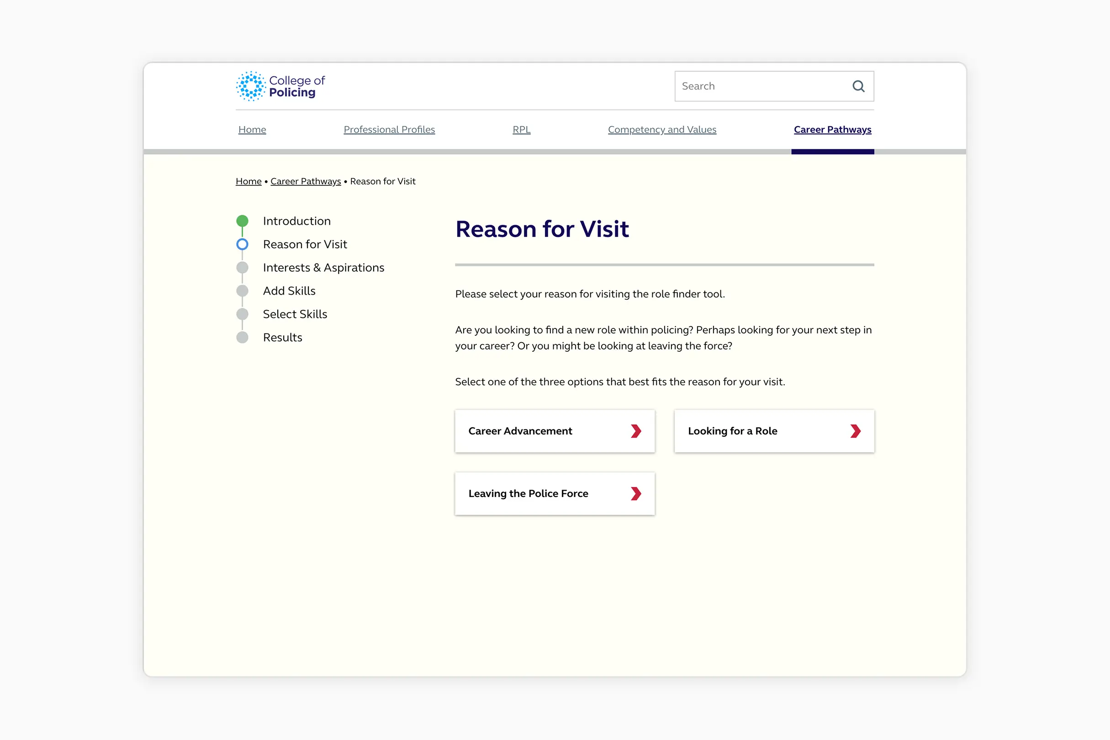Screen dimensions: 1110x740
Task: Select the Add Skills step
Action: click(x=289, y=291)
